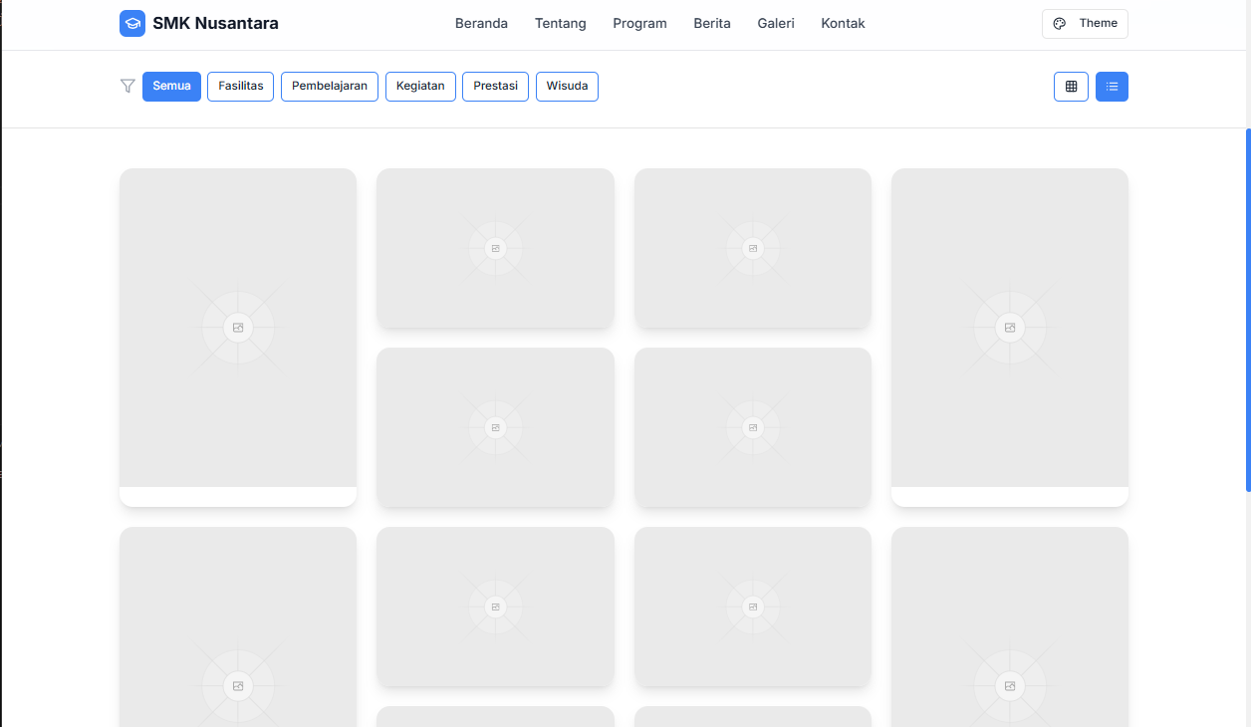The width and height of the screenshot is (1251, 727).
Task: Open the Berita page
Action: tap(712, 24)
